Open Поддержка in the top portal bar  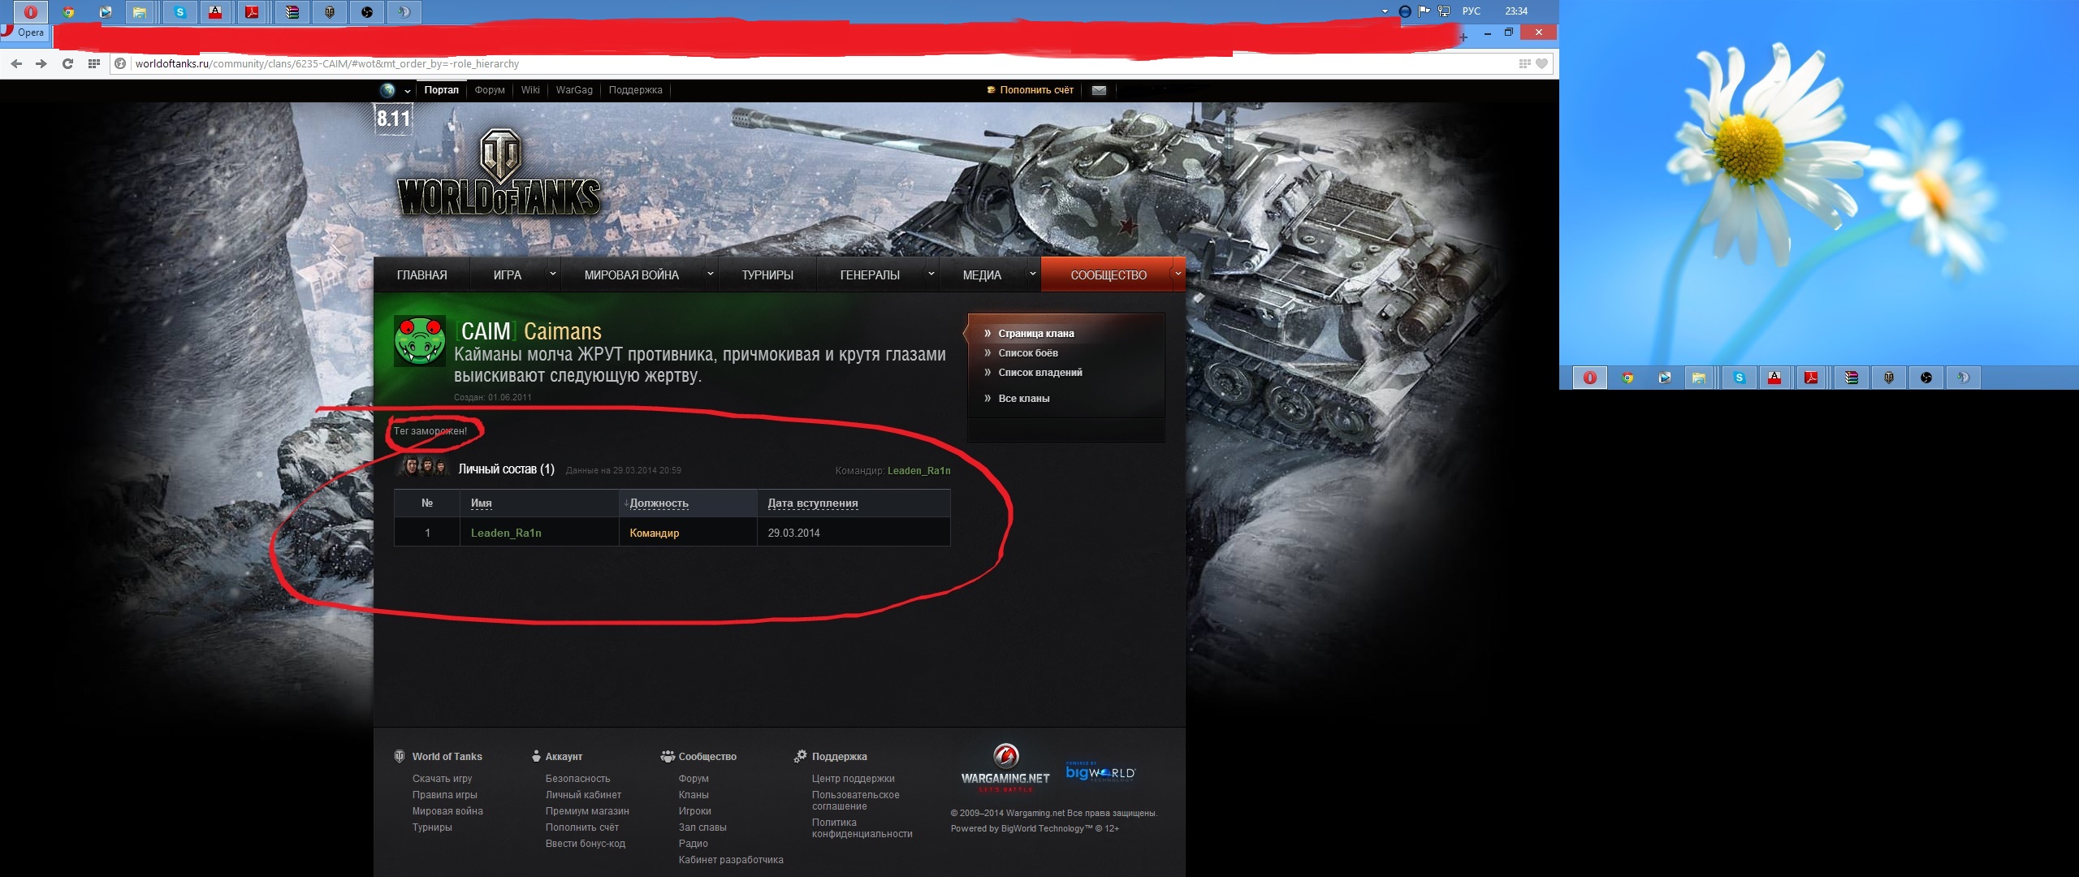tap(636, 90)
